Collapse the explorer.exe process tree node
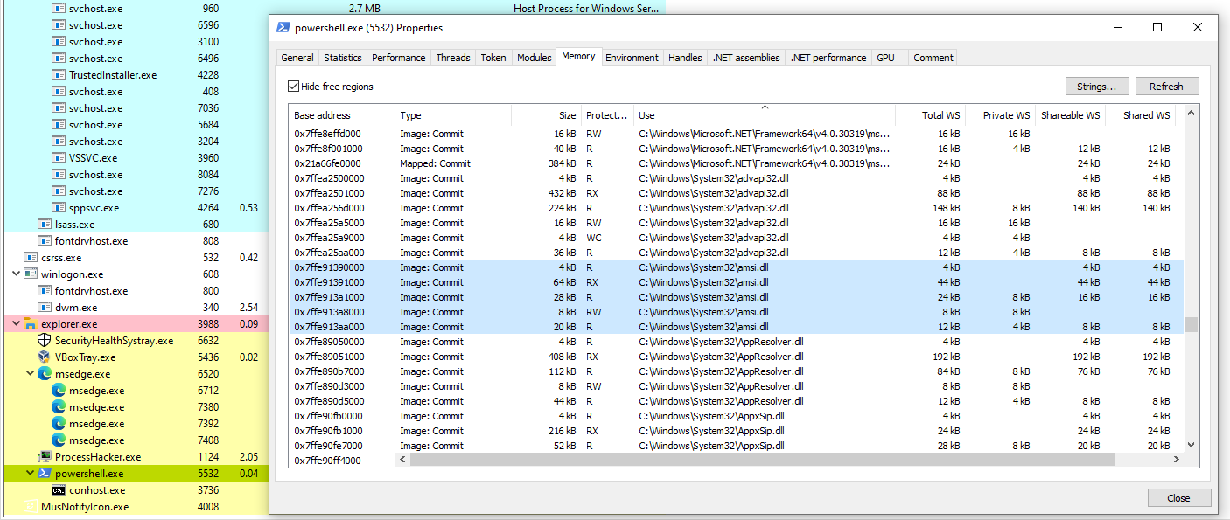 tap(14, 323)
